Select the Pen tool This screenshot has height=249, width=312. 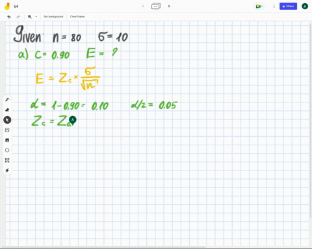pos(7,100)
